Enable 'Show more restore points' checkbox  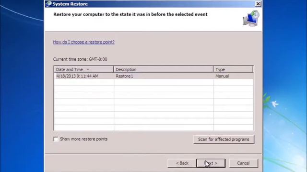point(56,139)
